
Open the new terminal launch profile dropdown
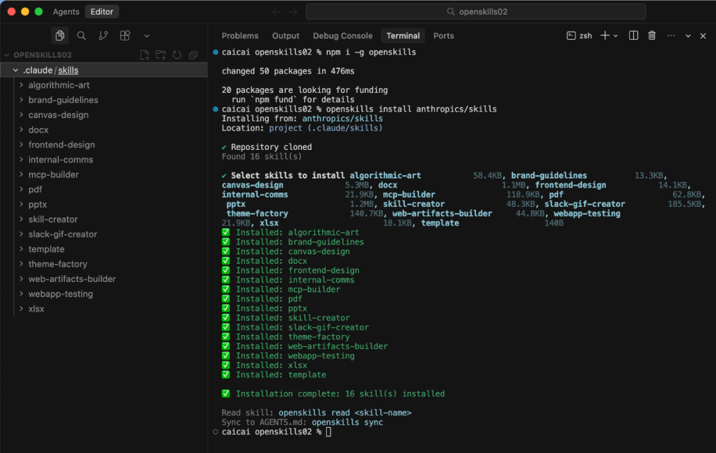tap(615, 36)
